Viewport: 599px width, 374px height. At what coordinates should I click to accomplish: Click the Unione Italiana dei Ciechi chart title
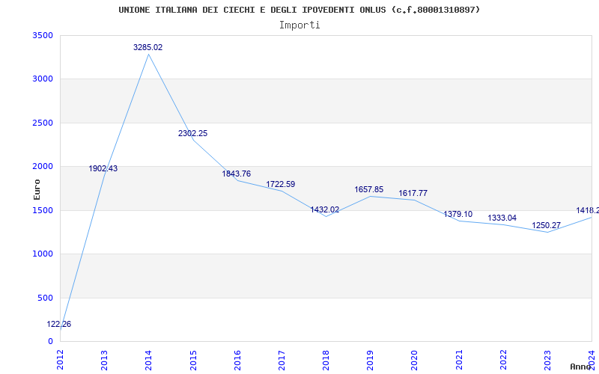pos(299,10)
